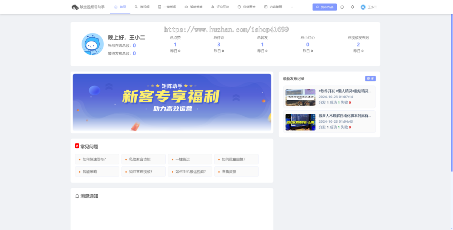Open the 如何手机搬运视频? question
453x230 pixels.
pyautogui.click(x=190, y=172)
